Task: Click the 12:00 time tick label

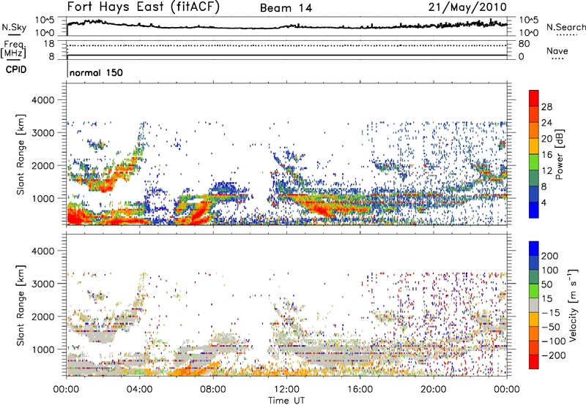Action: 286,390
